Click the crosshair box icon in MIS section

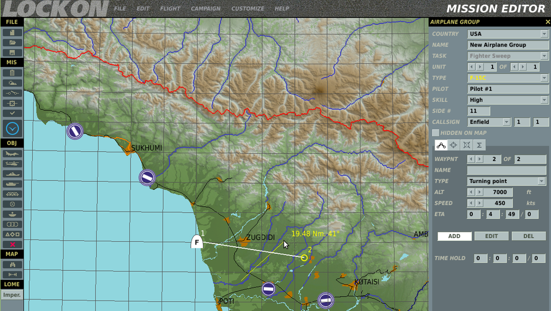click(x=12, y=103)
